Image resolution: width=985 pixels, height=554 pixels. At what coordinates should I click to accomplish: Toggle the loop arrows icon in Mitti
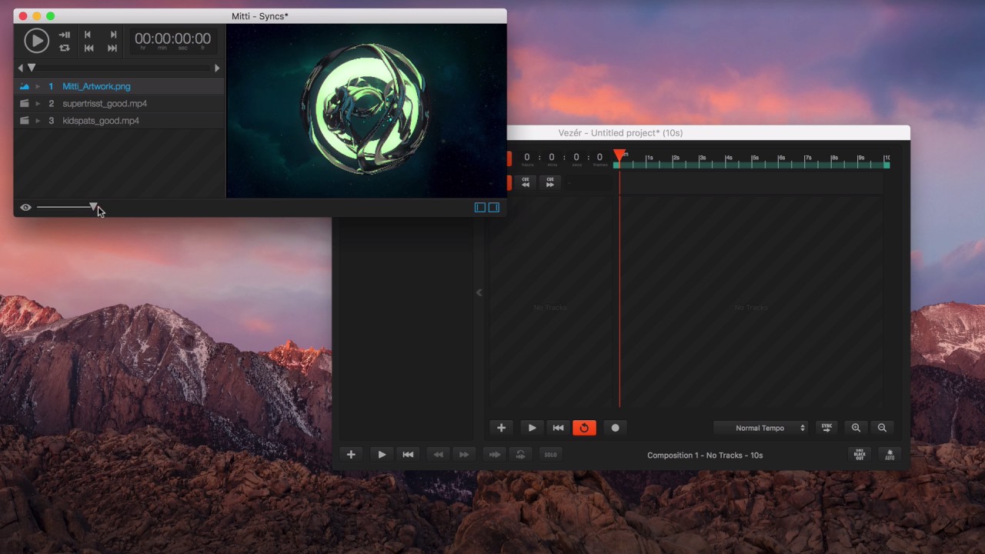point(65,48)
